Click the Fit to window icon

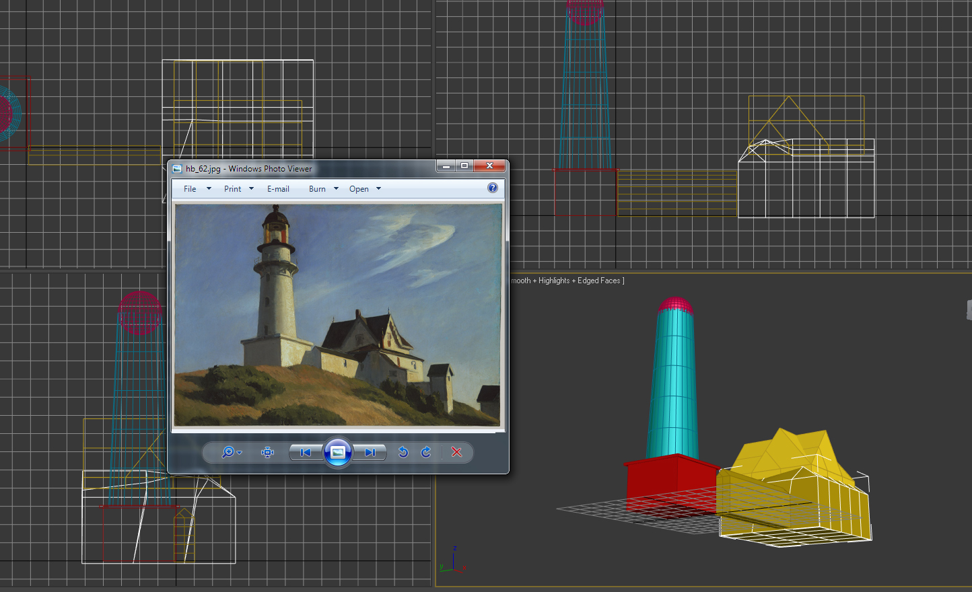coord(267,452)
